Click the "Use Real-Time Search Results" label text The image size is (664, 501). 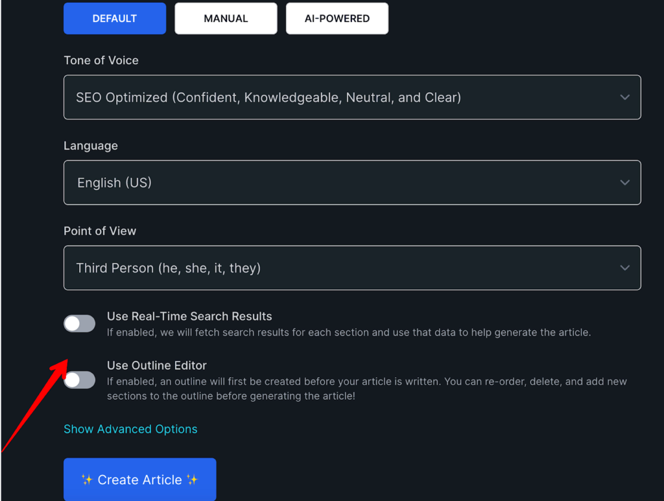click(189, 317)
